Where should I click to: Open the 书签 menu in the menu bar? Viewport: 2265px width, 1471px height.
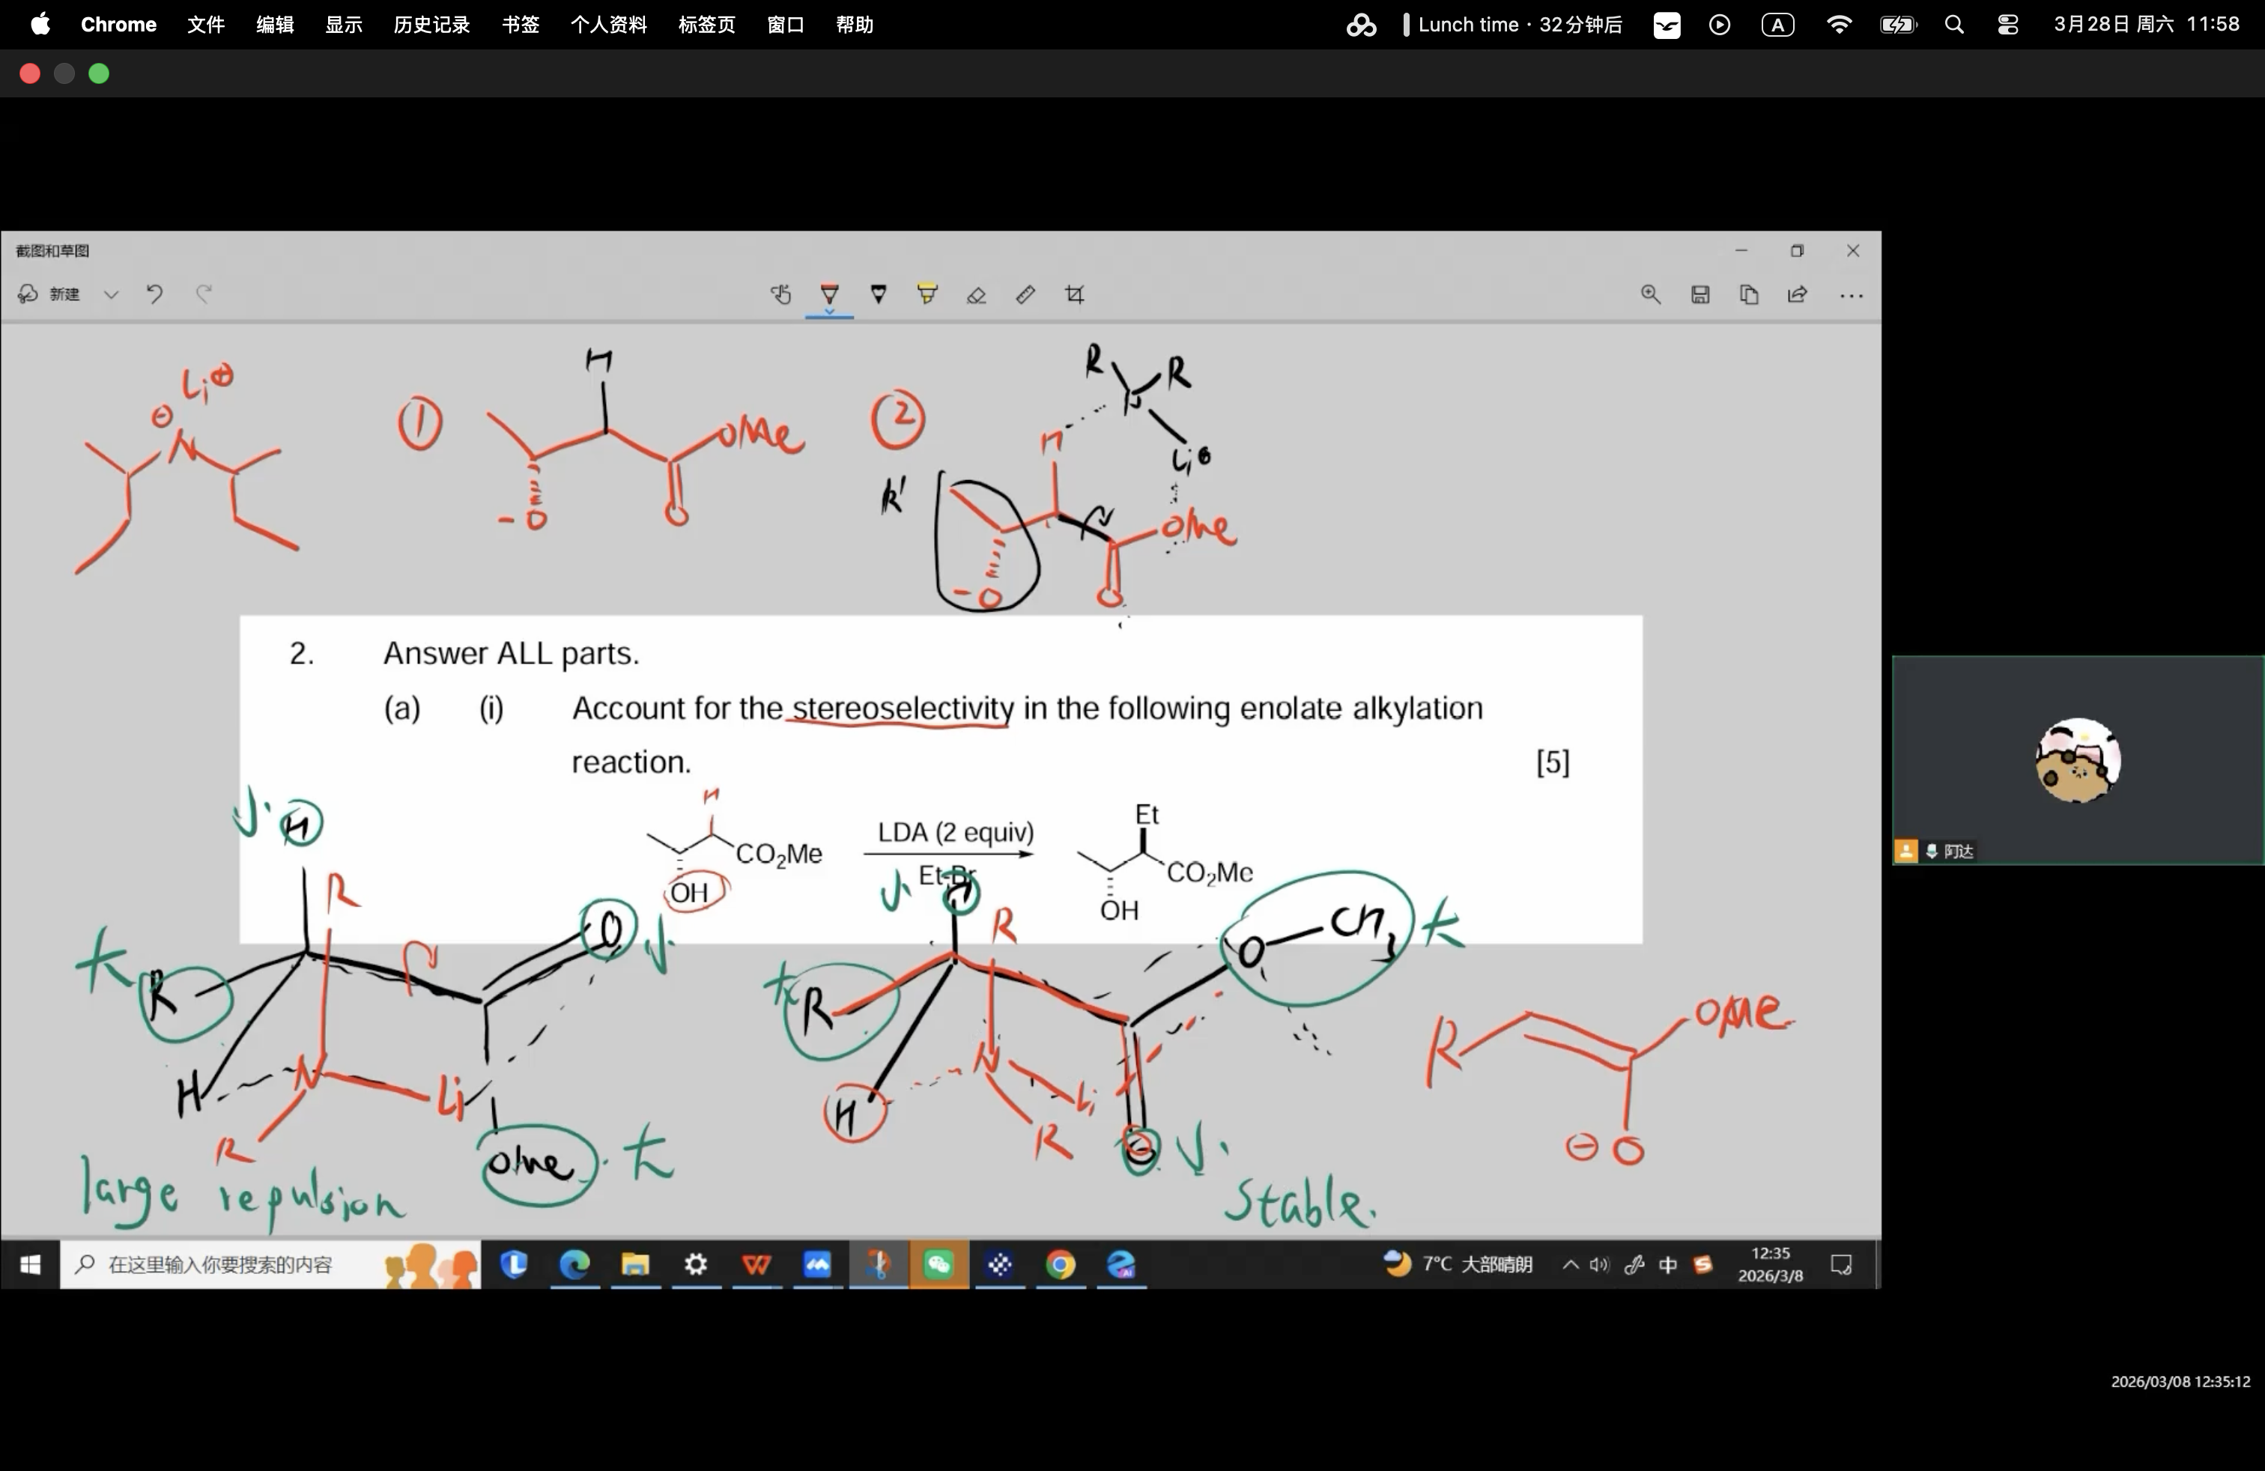point(521,25)
